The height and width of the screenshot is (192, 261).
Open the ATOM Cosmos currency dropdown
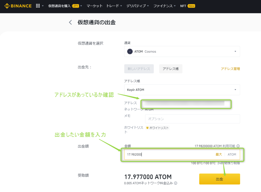click(x=182, y=51)
